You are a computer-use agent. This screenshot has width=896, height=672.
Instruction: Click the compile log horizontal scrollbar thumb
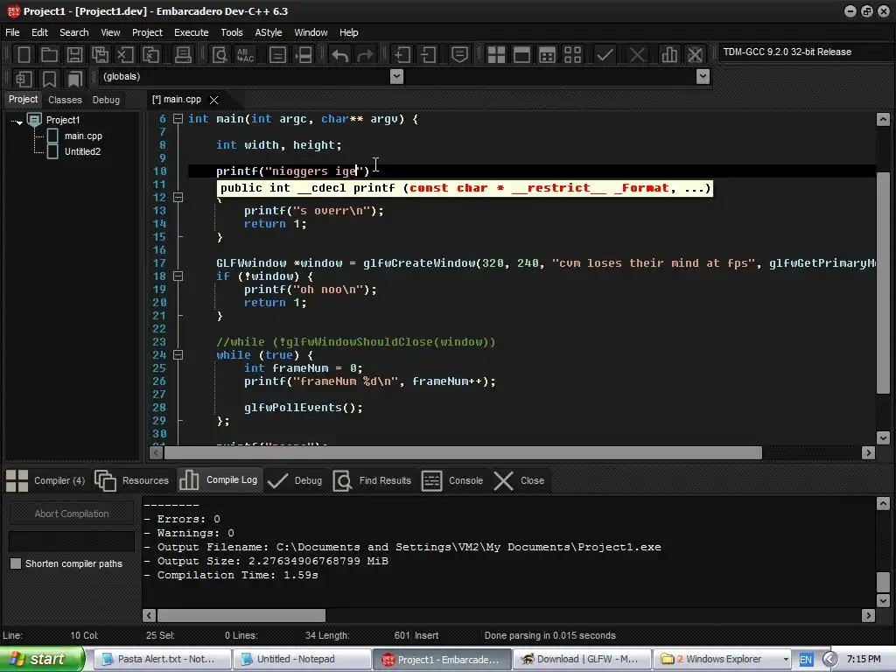click(x=241, y=615)
